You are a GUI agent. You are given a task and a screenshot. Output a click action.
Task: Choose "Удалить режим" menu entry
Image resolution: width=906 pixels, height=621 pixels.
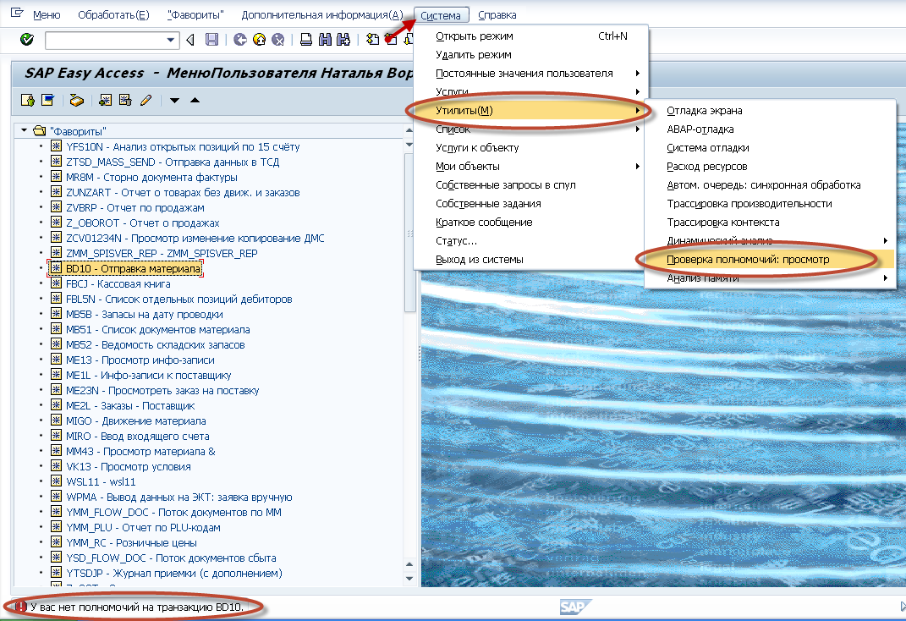pyautogui.click(x=531, y=55)
